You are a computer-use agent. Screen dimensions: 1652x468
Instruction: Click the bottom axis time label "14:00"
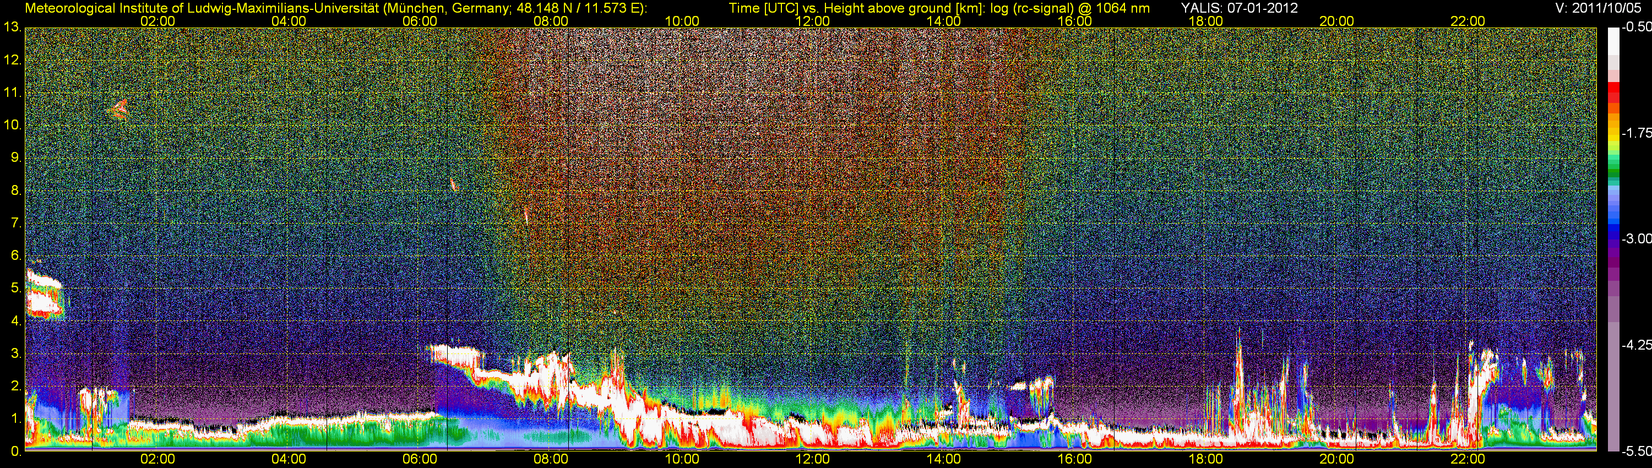(944, 459)
